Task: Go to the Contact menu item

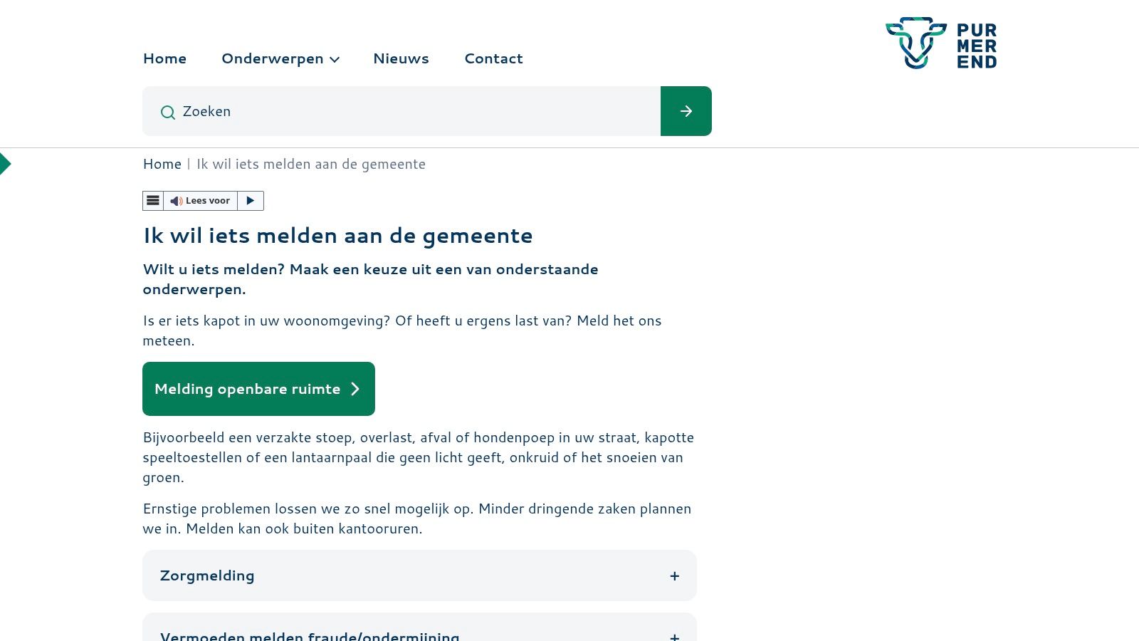Action: coord(493,58)
